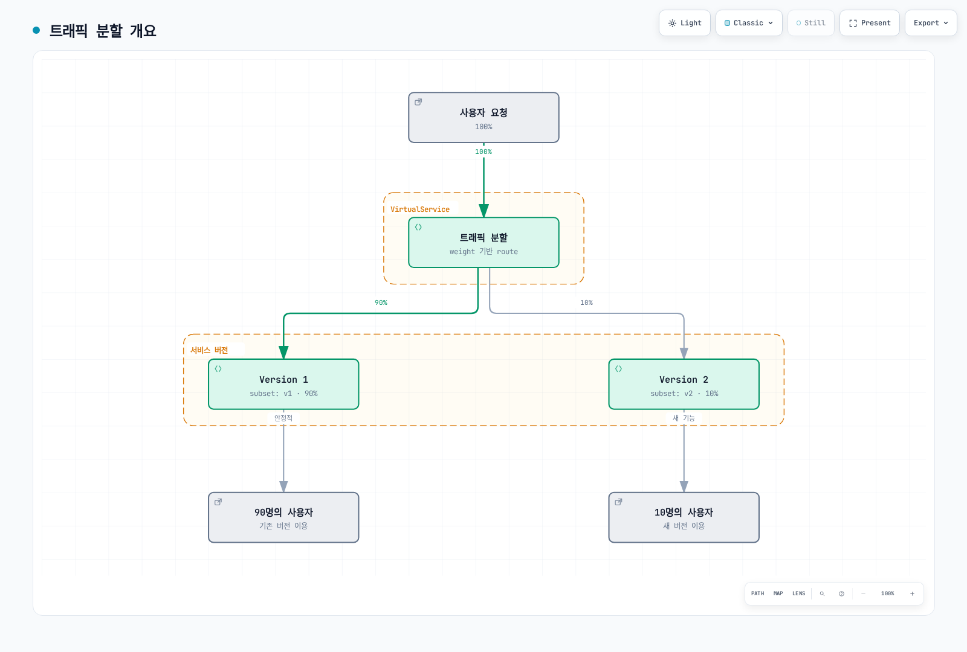
Task: Click the VirtualService group label
Action: 420,209
